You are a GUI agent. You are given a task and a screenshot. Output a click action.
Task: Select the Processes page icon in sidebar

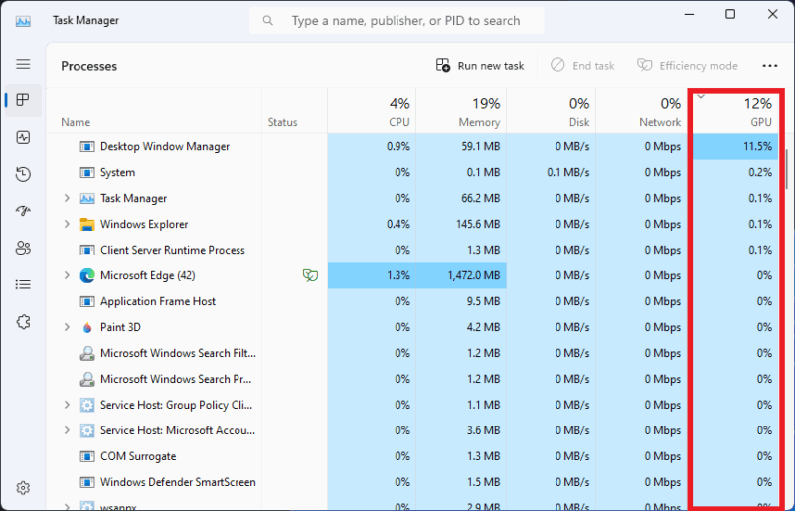click(23, 100)
